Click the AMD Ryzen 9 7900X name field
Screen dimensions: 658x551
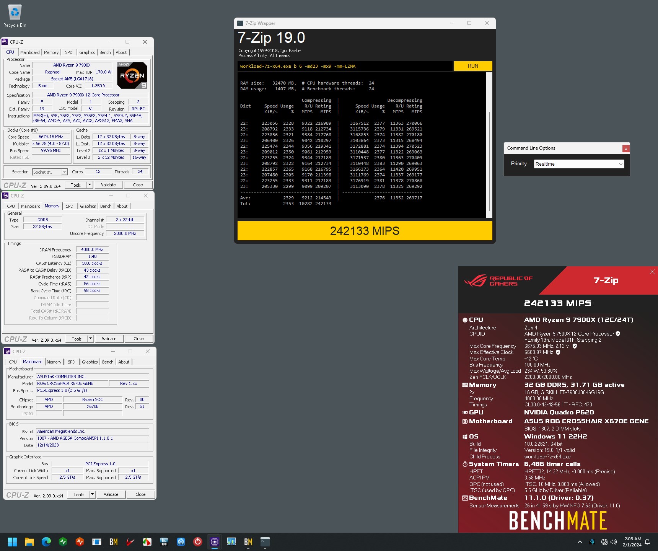tap(72, 65)
